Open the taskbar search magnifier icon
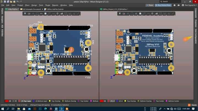198x111 pixels. click(9, 109)
